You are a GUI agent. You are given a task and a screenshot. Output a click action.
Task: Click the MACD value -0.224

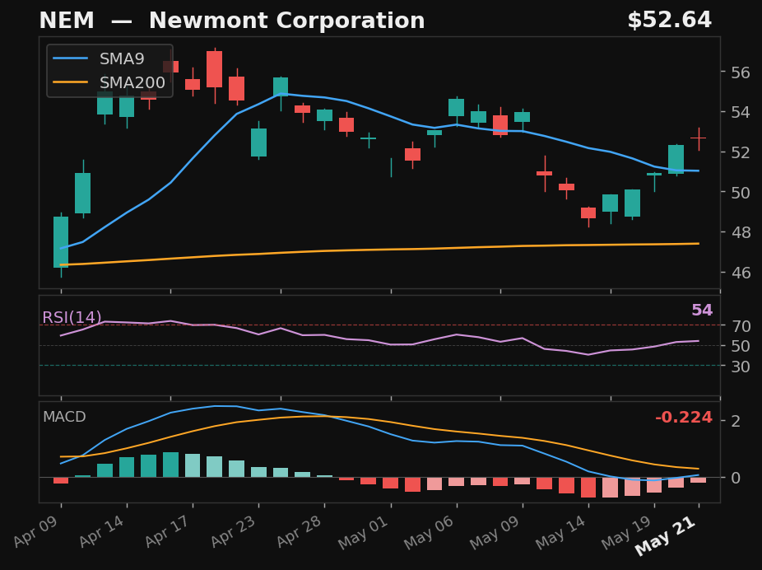(684, 418)
